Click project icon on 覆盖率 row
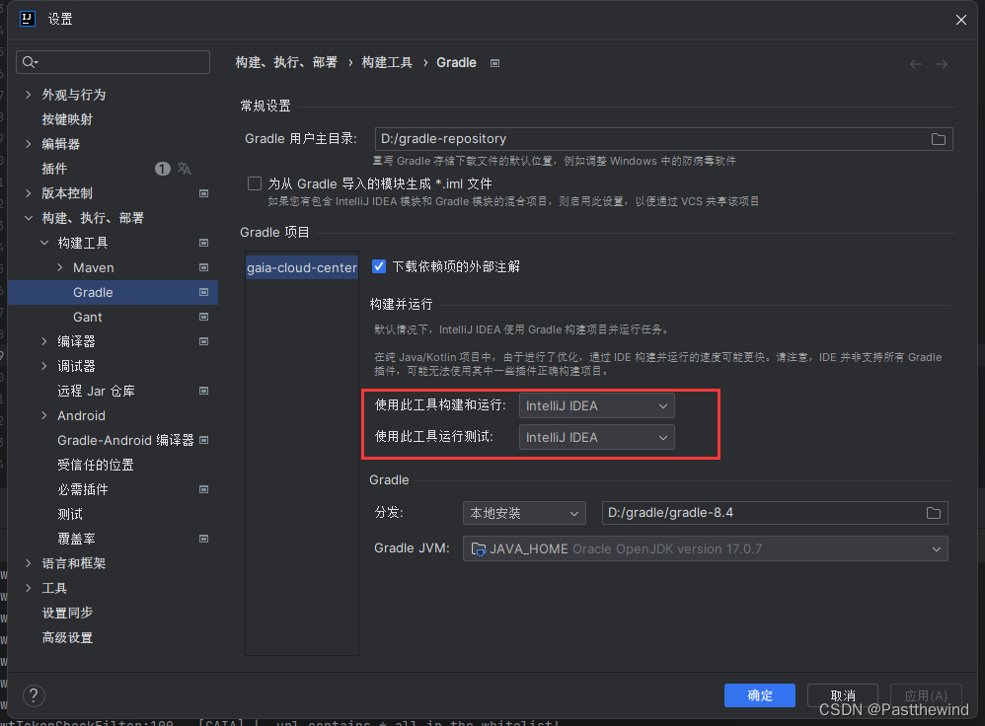Image resolution: width=985 pixels, height=726 pixels. click(x=203, y=539)
